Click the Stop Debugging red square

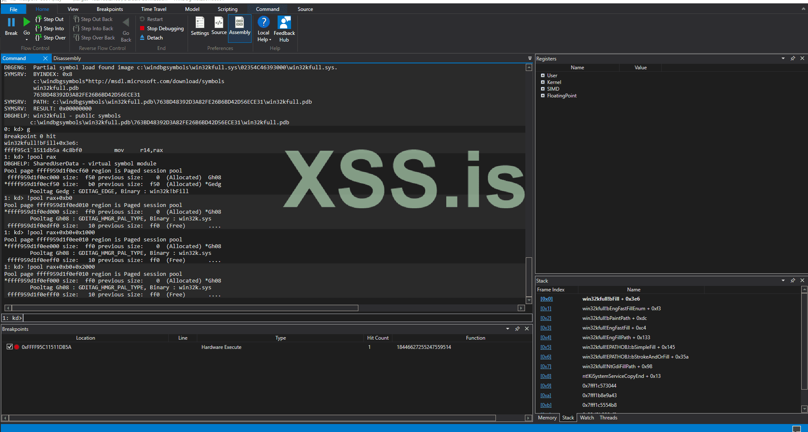tap(143, 29)
